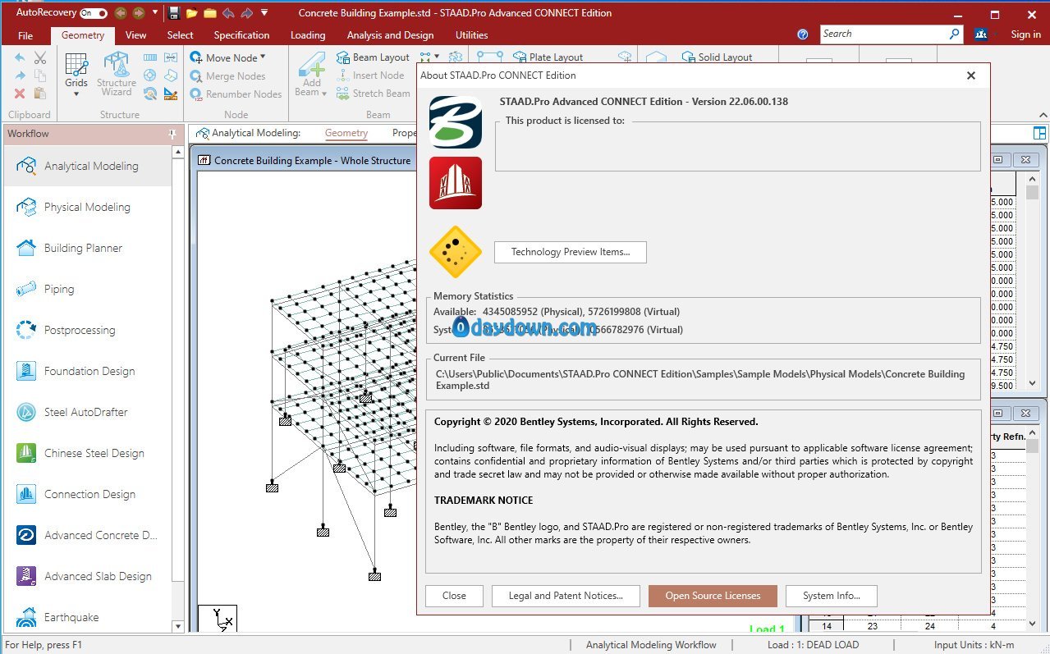Open the Specification ribbon tab
The height and width of the screenshot is (654, 1050).
pos(241,35)
